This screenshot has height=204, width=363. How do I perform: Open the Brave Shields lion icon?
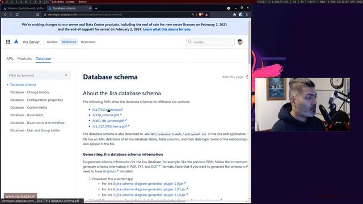coord(201,15)
